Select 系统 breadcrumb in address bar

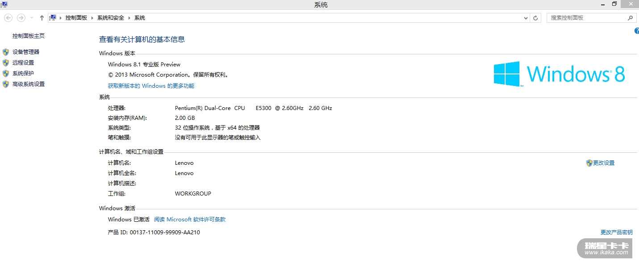coord(140,18)
